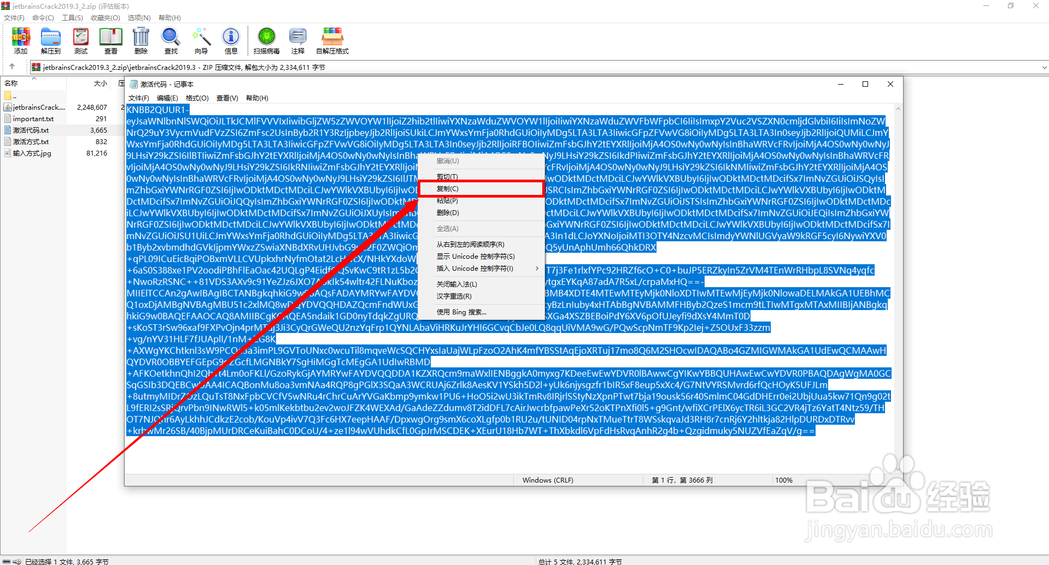Click the 自解压格式 (SFX) icon
1049x565 pixels.
click(332, 40)
